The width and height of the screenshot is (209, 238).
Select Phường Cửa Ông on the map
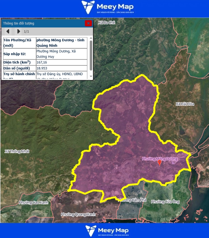click(165, 202)
